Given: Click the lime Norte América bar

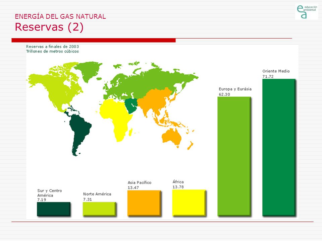Looking at the screenshot, I should (x=100, y=209).
